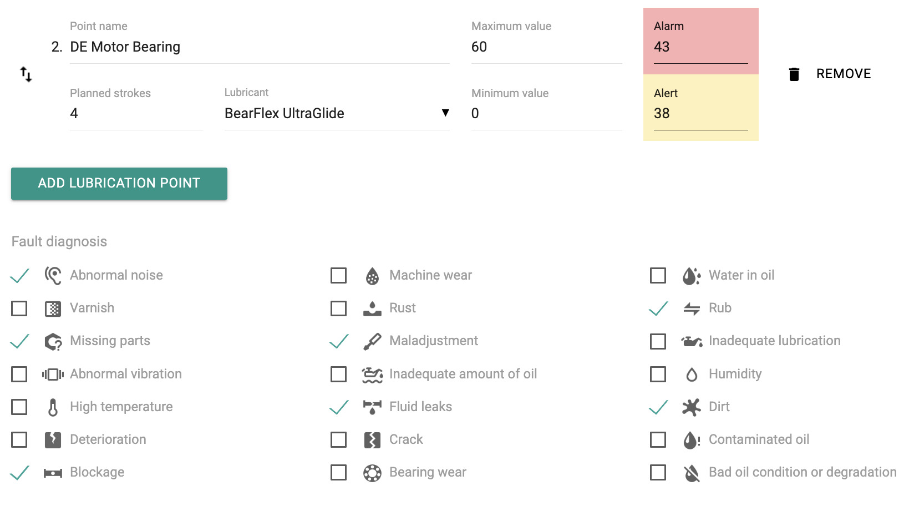
Task: Click the Bearing wear icon
Action: click(372, 473)
